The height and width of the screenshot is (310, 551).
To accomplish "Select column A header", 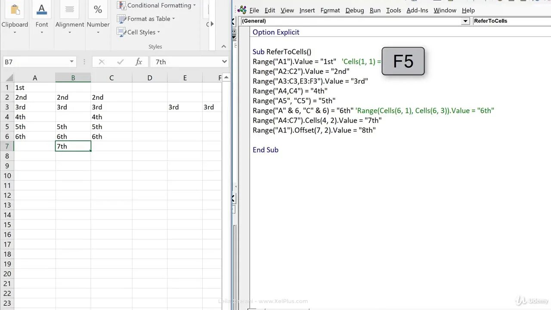I will pyautogui.click(x=35, y=78).
